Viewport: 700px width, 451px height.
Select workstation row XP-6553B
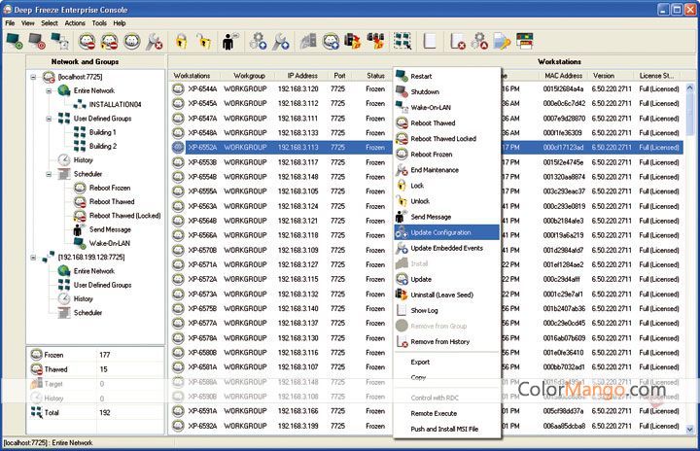pos(427,162)
